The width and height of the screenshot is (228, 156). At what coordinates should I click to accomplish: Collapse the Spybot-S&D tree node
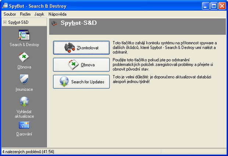(5, 22)
